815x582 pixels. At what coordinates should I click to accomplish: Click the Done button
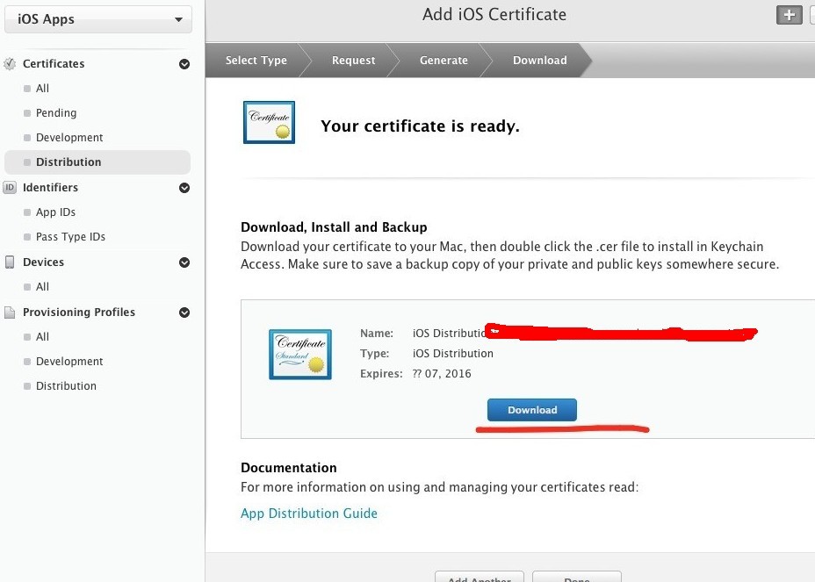coord(577,578)
